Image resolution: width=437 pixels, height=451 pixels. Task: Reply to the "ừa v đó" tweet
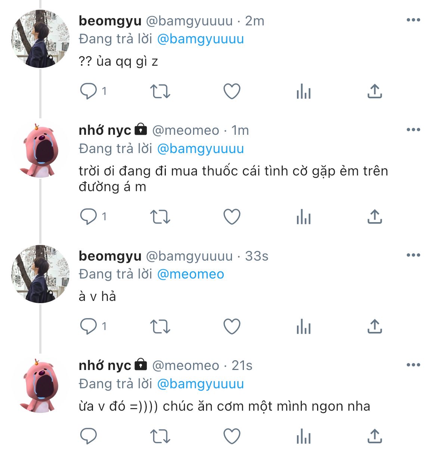tap(89, 436)
